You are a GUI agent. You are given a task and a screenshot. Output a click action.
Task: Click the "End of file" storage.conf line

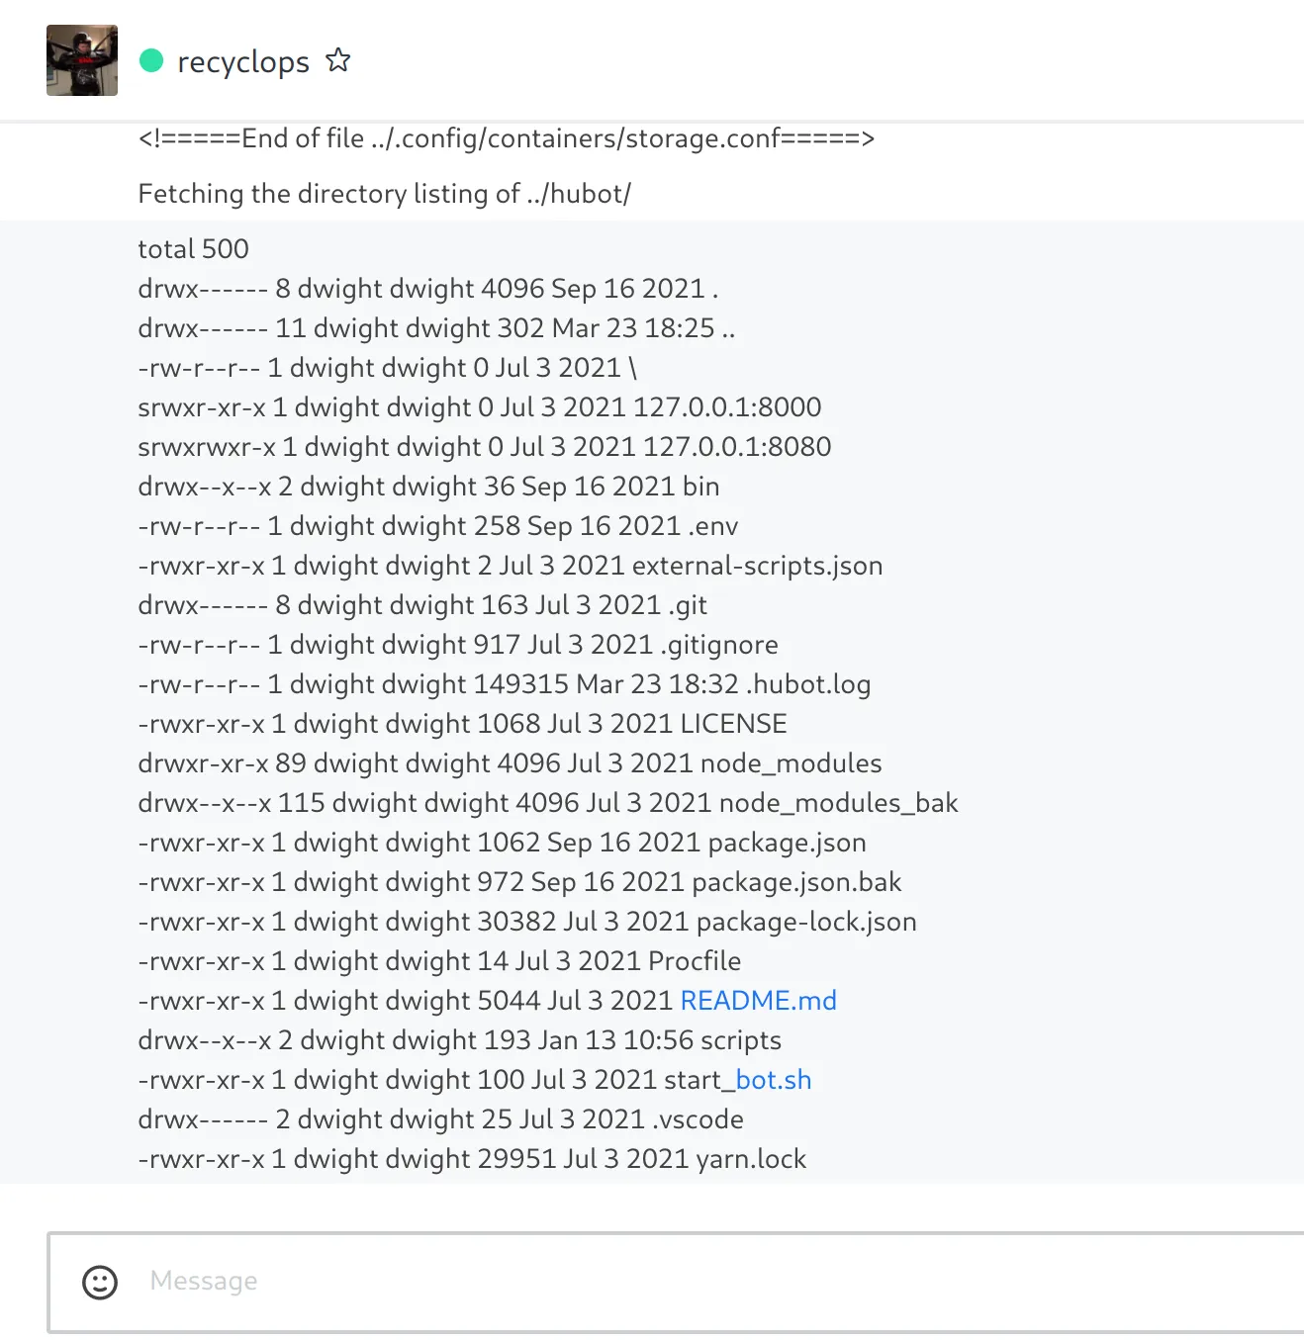tap(506, 138)
